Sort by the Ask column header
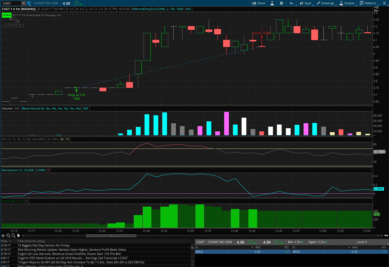 click(354, 247)
